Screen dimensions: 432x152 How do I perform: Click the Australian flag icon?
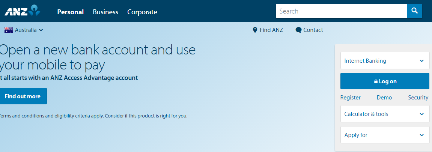(x=9, y=30)
